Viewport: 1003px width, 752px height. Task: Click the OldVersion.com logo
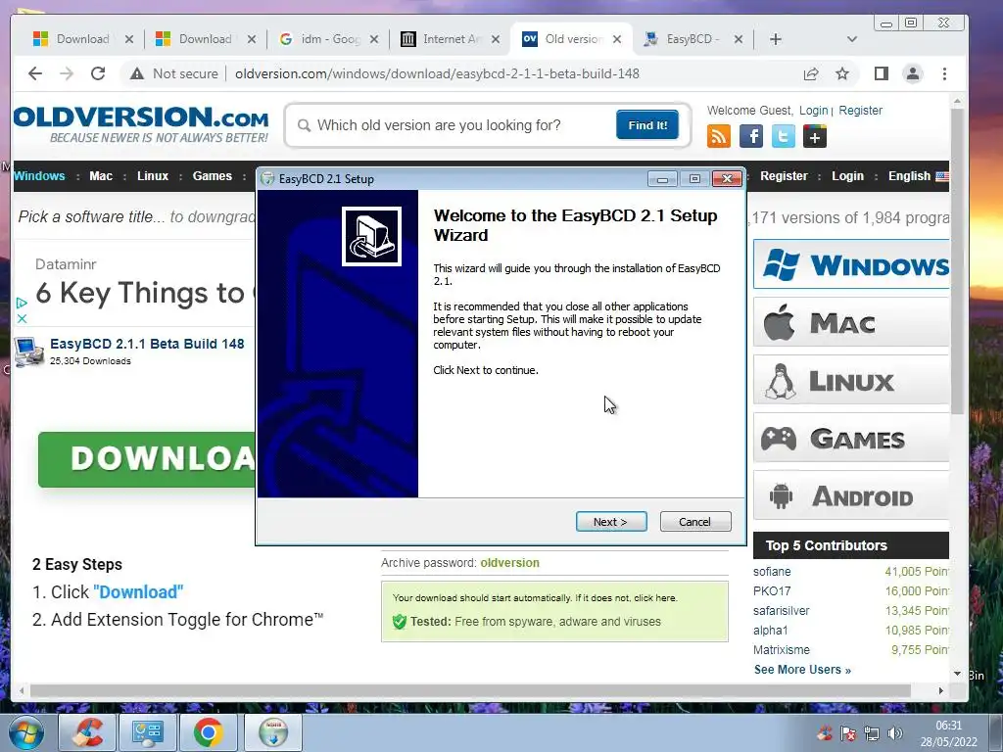click(141, 125)
